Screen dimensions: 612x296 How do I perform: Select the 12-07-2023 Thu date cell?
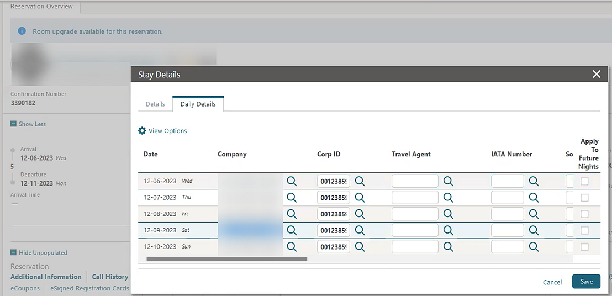pos(167,197)
